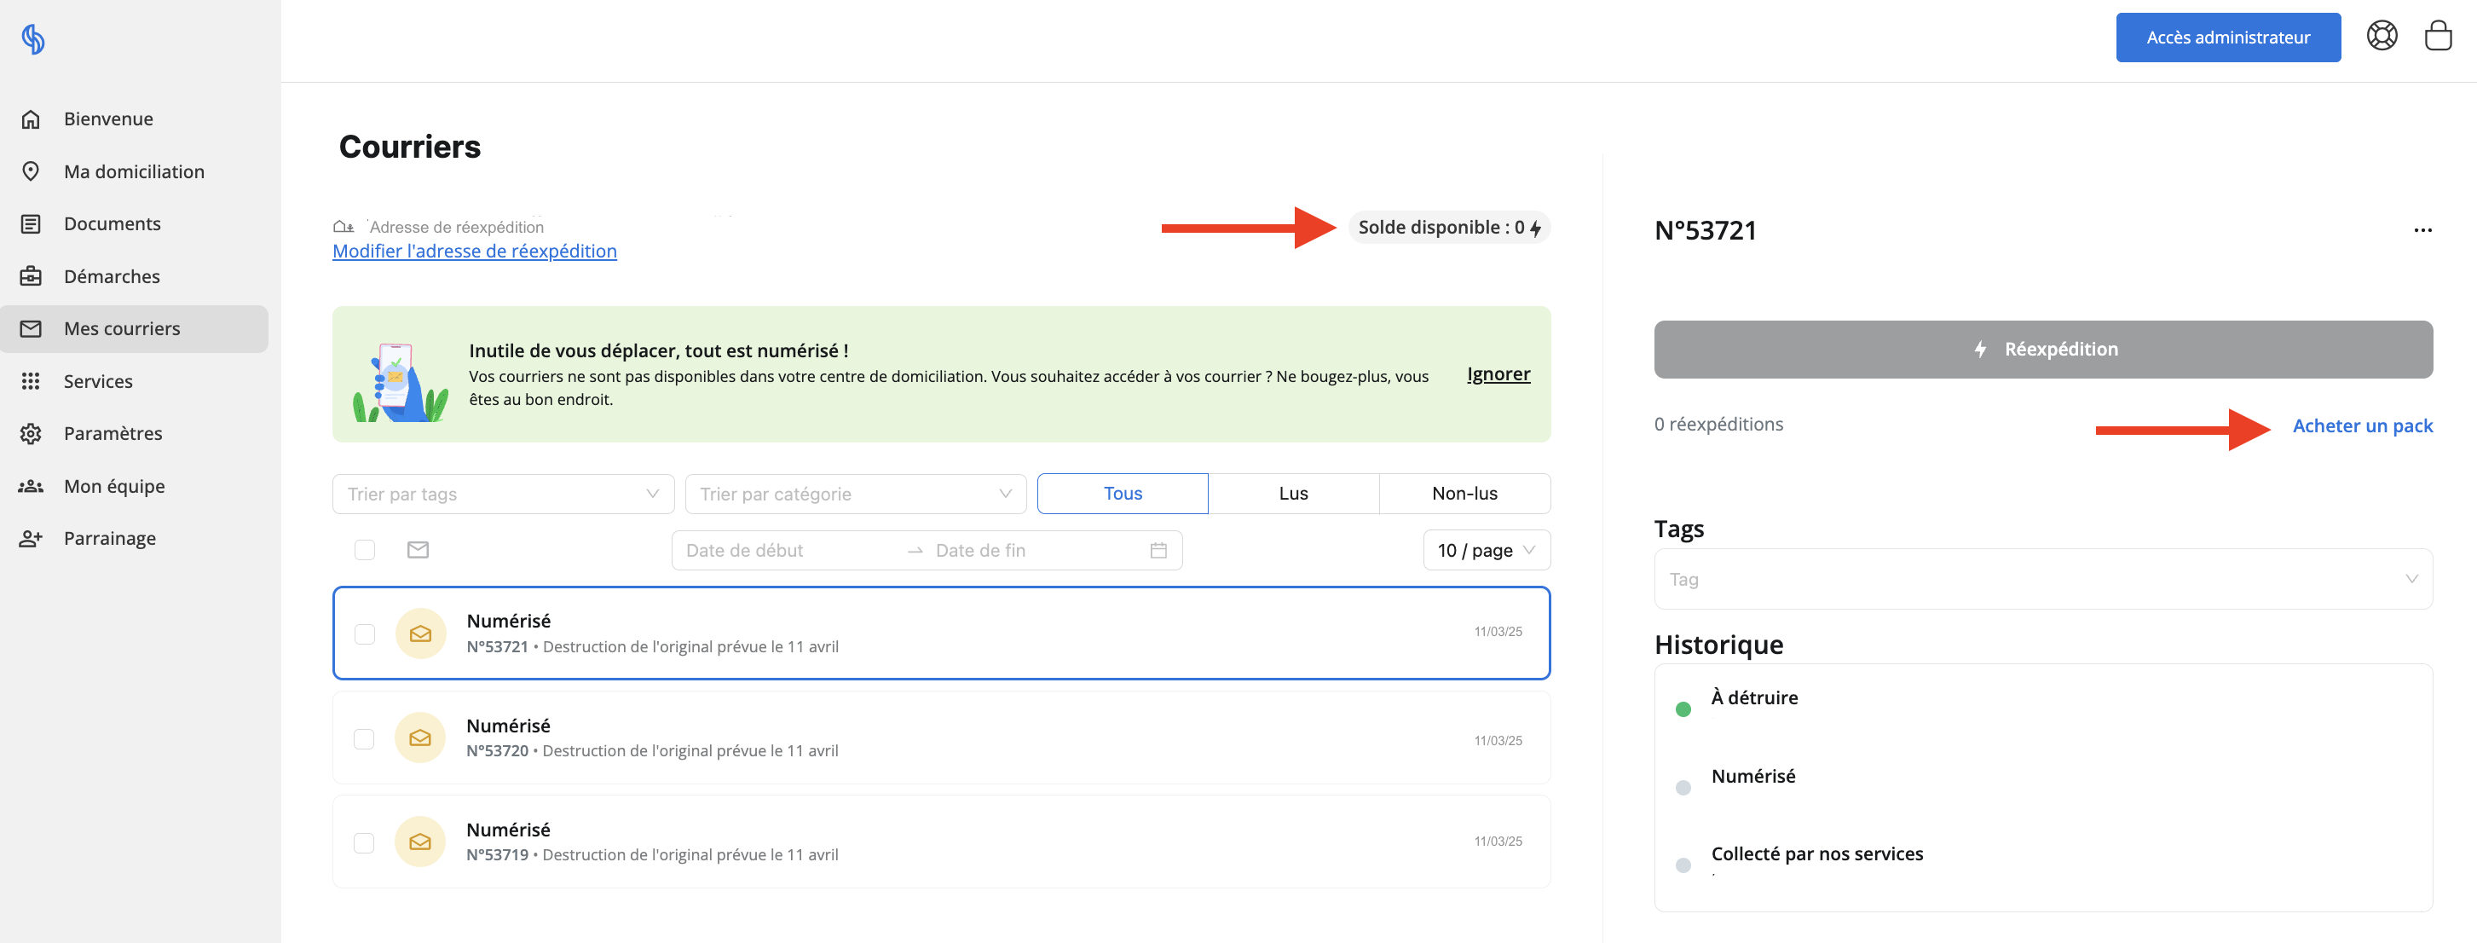This screenshot has width=2477, height=943.
Task: Open the 10 / page selector
Action: point(1486,551)
